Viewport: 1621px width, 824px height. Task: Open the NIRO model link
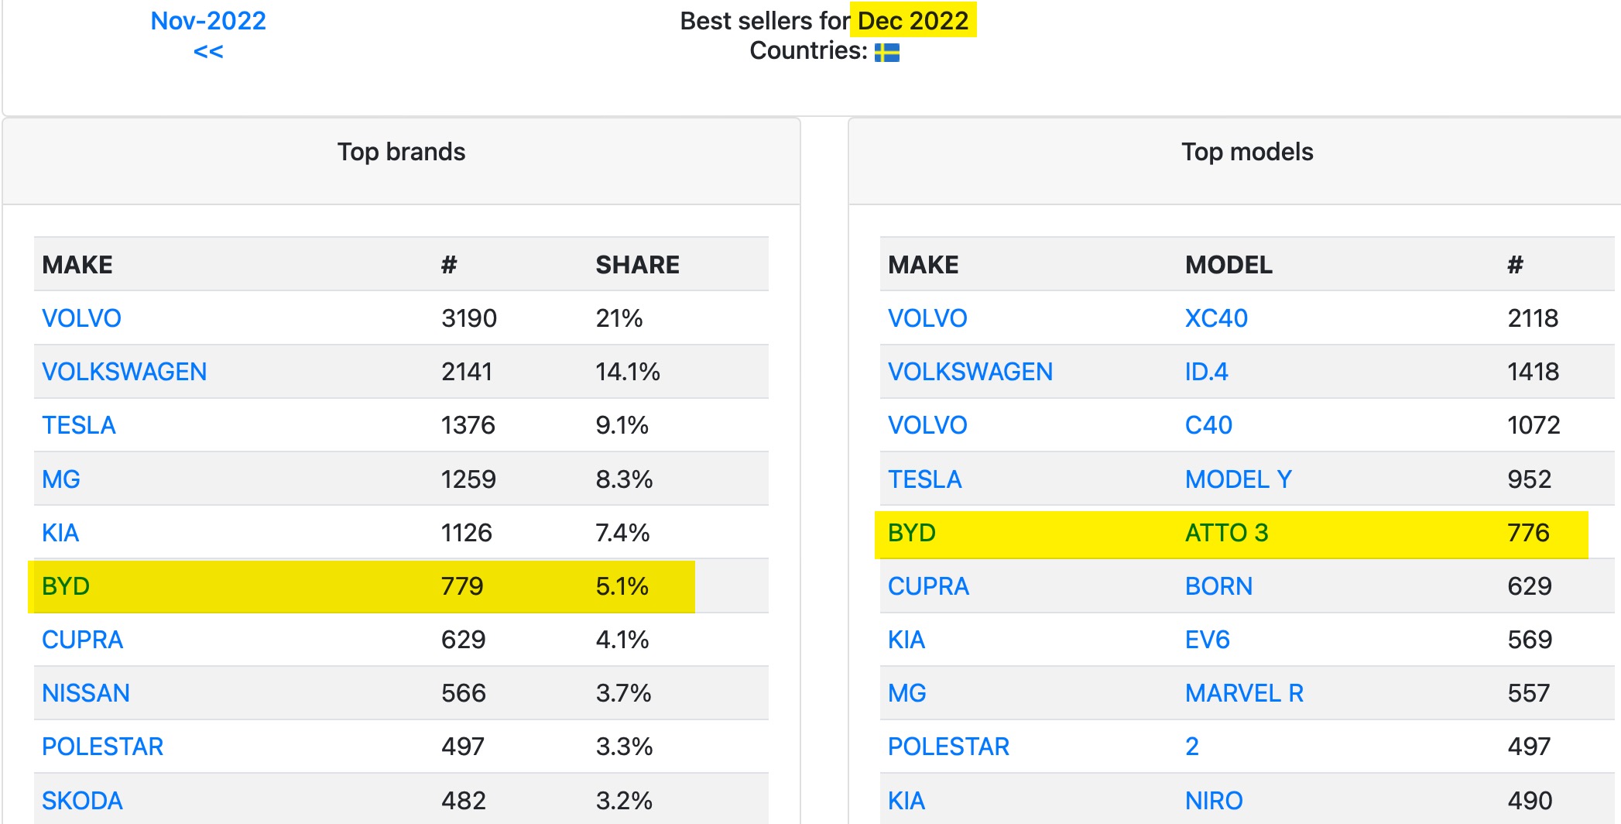[x=1213, y=800]
